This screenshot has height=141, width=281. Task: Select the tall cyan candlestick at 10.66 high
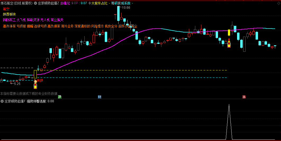118,13
